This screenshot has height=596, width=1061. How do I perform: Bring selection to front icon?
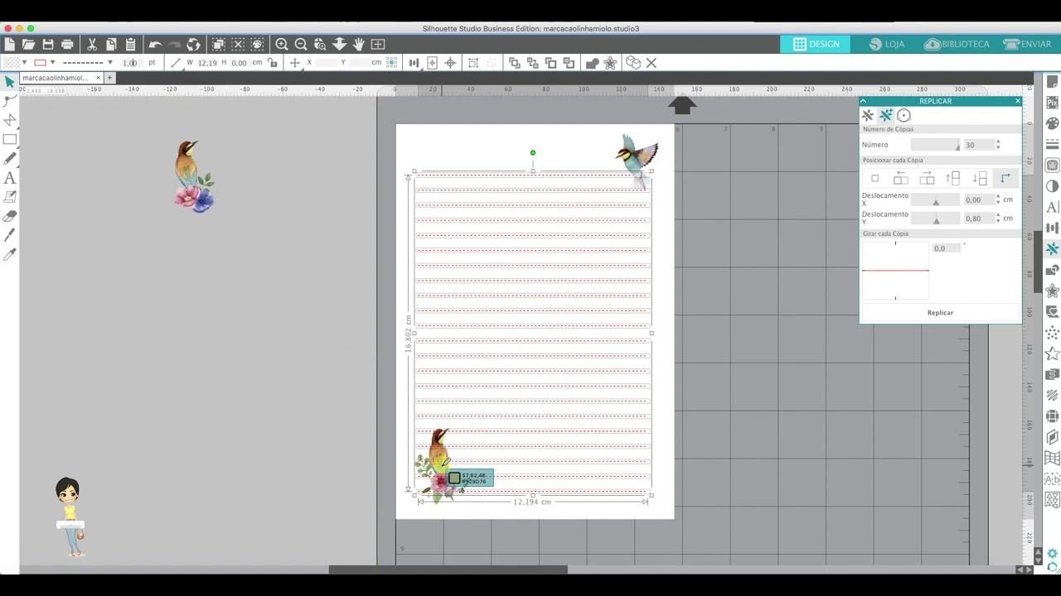point(514,63)
